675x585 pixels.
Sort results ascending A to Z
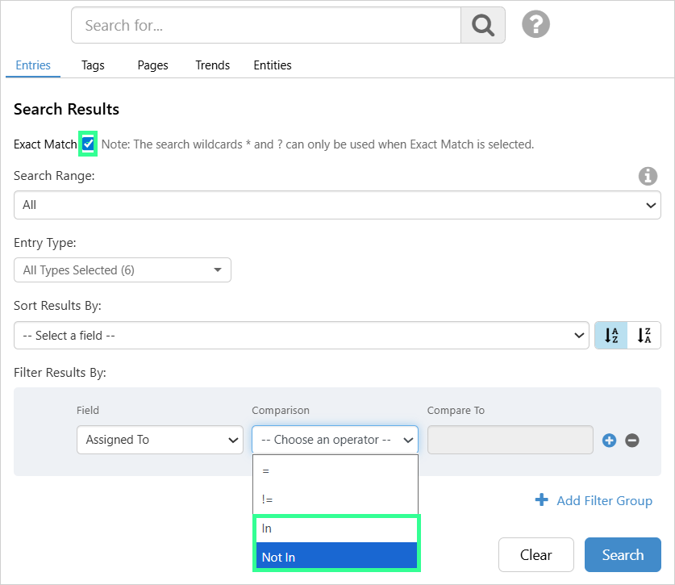611,336
